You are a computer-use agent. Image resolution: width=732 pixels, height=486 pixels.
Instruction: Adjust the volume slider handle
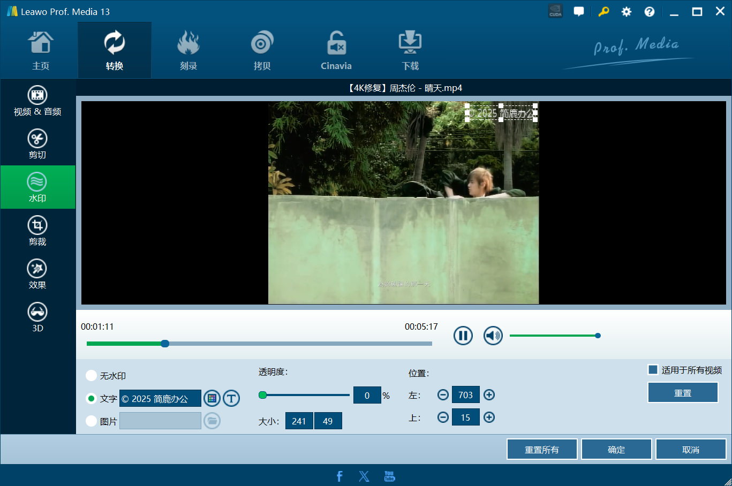coord(598,336)
